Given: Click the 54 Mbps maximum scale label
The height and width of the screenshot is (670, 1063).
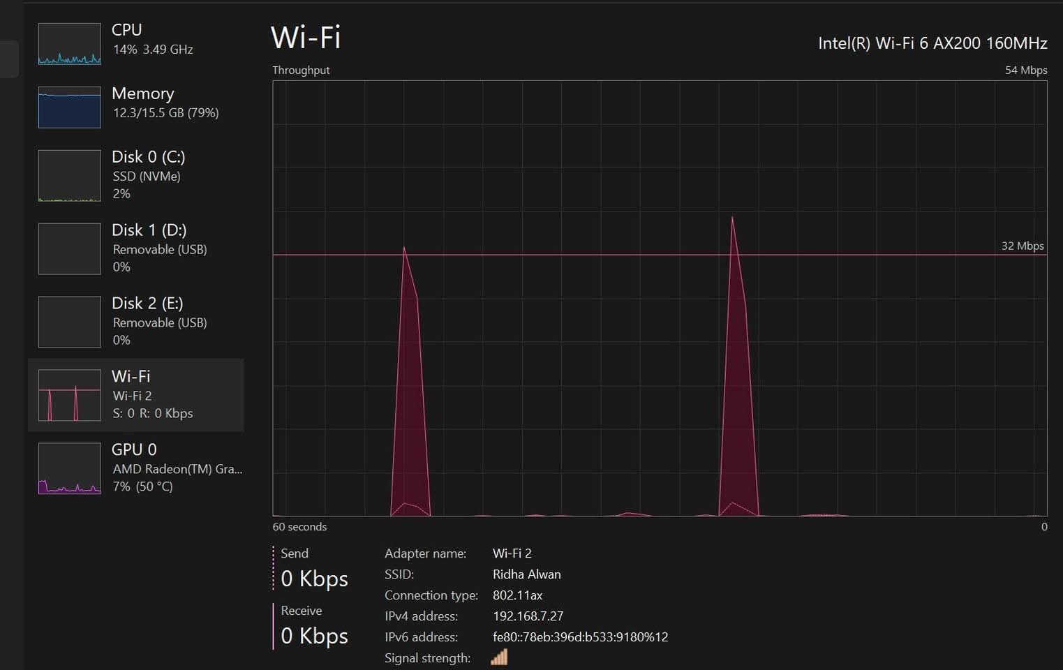Looking at the screenshot, I should [1025, 70].
